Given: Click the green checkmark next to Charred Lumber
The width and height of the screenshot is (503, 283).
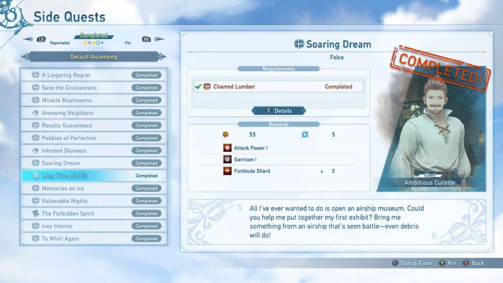Looking at the screenshot, I should (x=198, y=86).
